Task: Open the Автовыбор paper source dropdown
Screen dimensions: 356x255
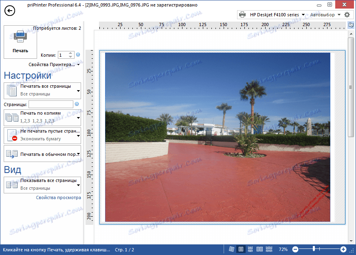Action: click(x=325, y=15)
